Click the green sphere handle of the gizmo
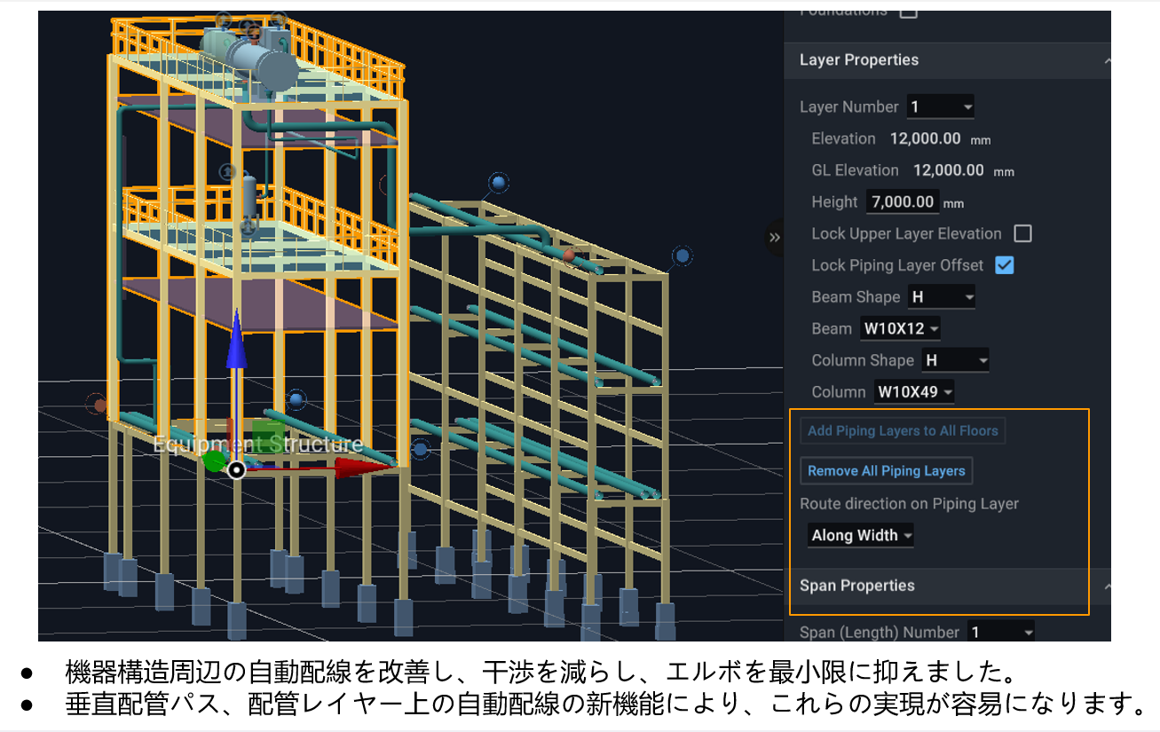1160x732 pixels. (214, 460)
